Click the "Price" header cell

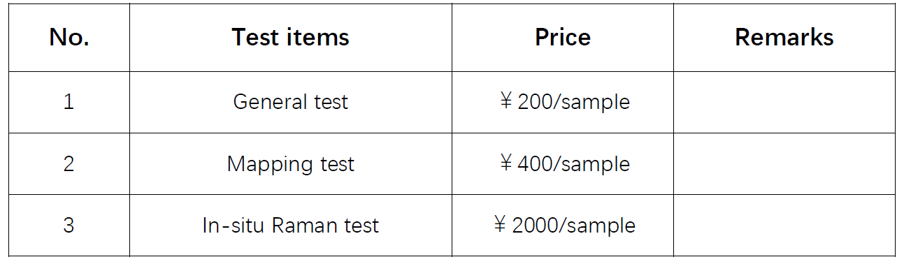(x=563, y=38)
